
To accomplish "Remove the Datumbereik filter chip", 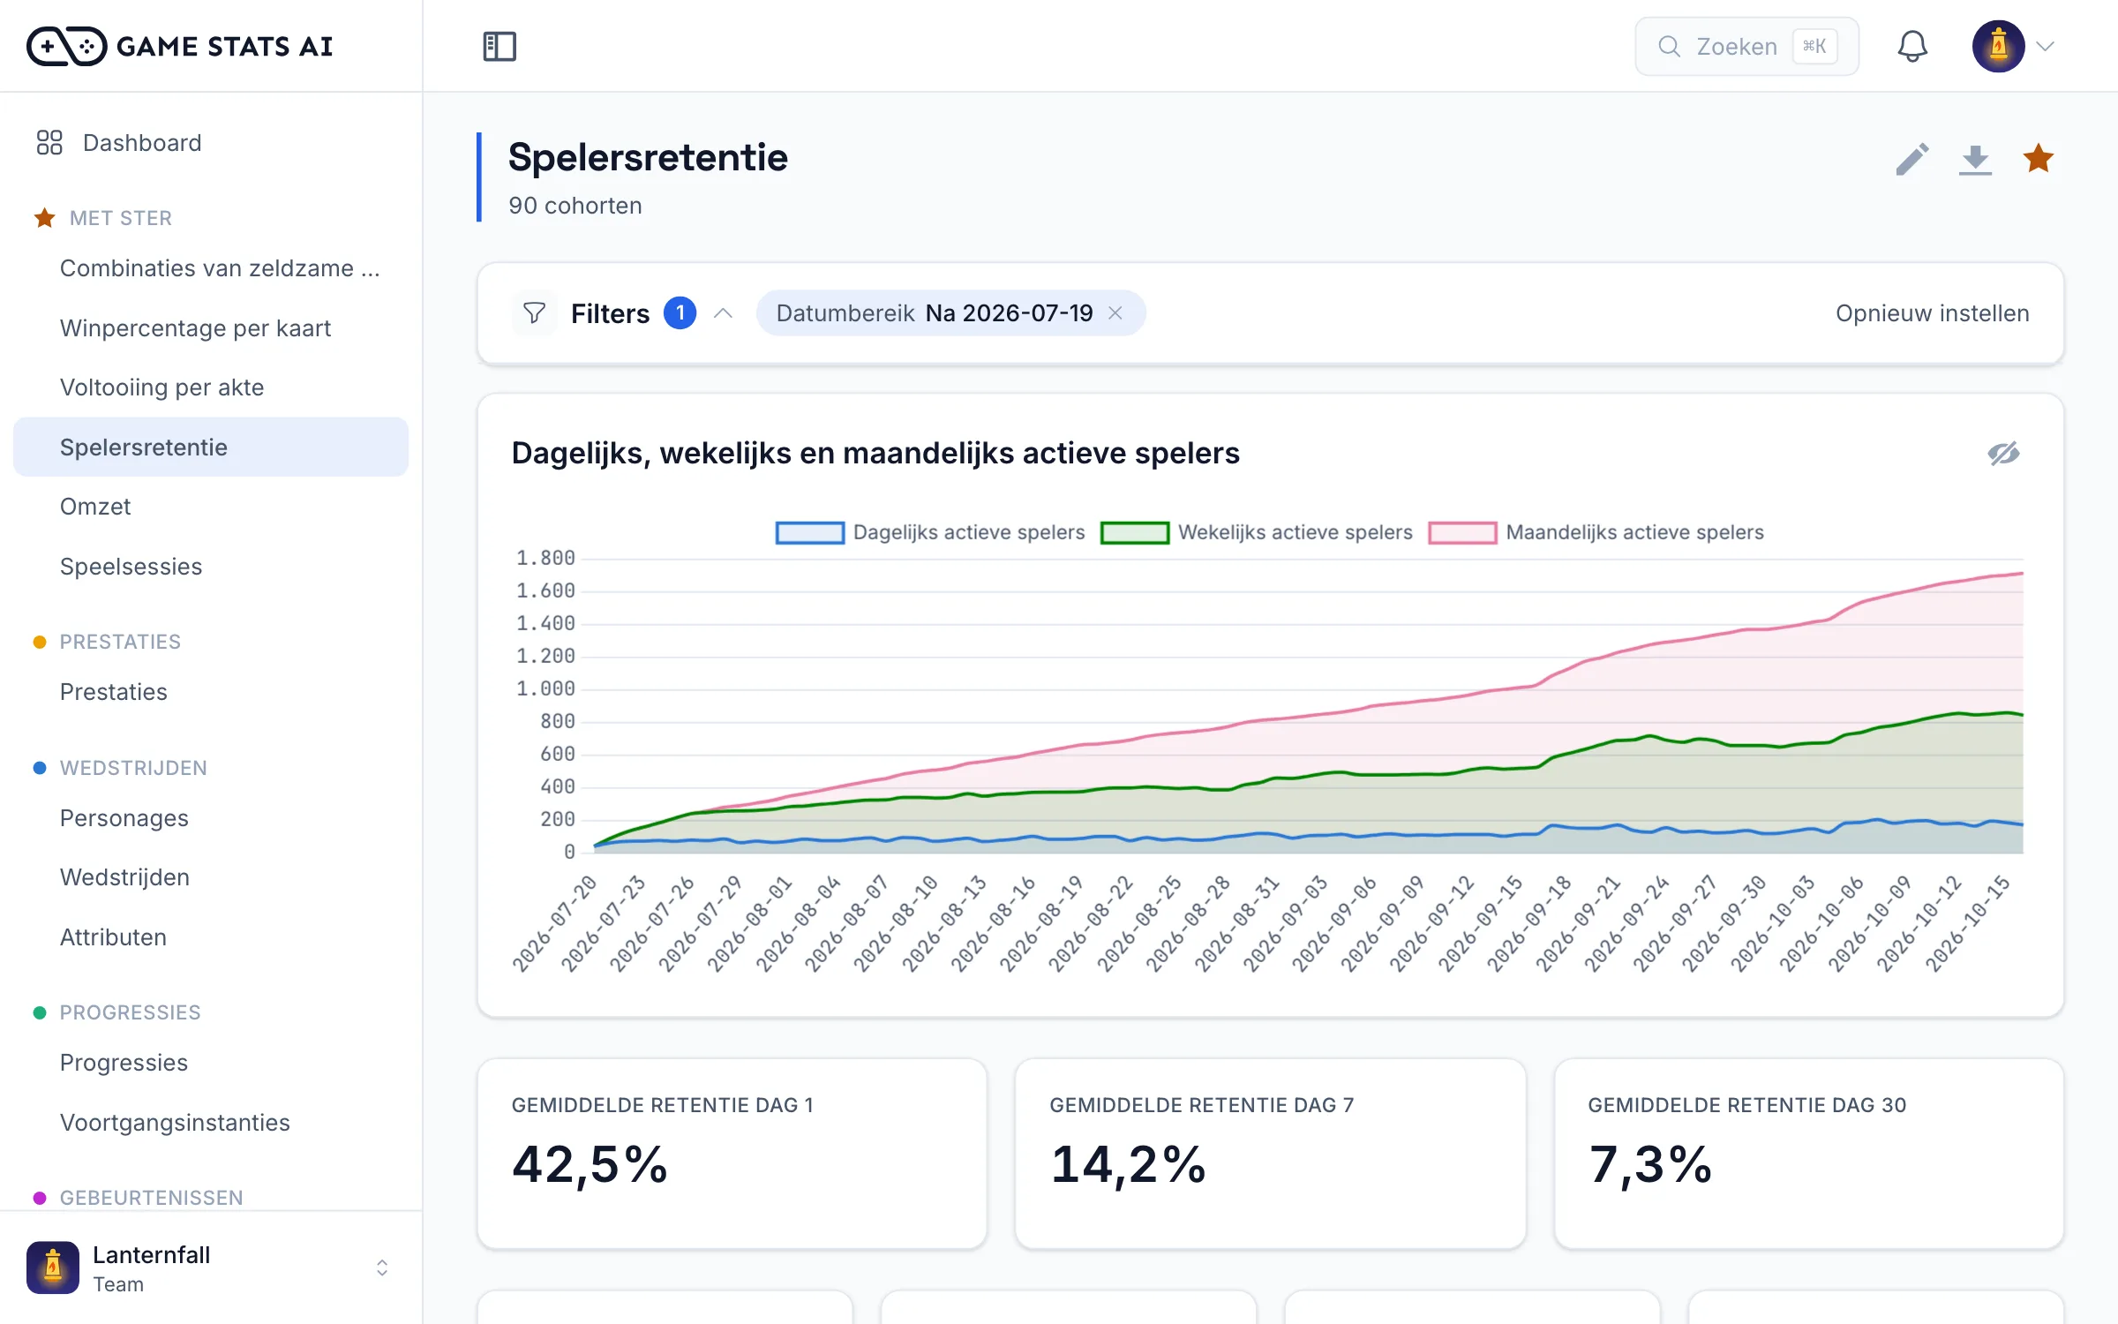I will point(1115,313).
